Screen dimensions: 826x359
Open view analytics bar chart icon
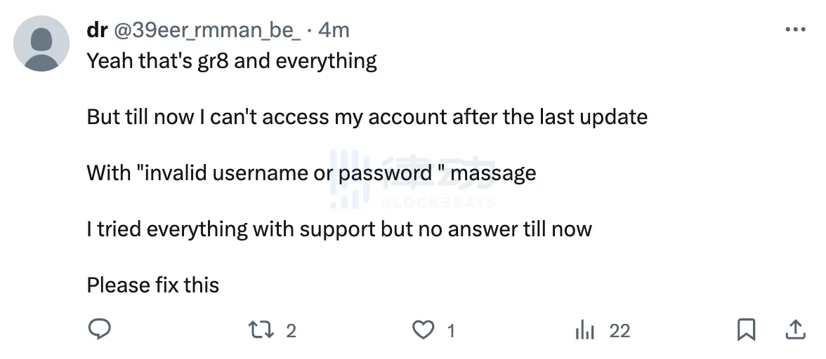pyautogui.click(x=584, y=330)
